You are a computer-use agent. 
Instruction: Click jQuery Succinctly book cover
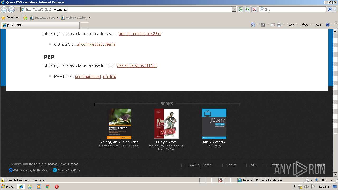214,124
